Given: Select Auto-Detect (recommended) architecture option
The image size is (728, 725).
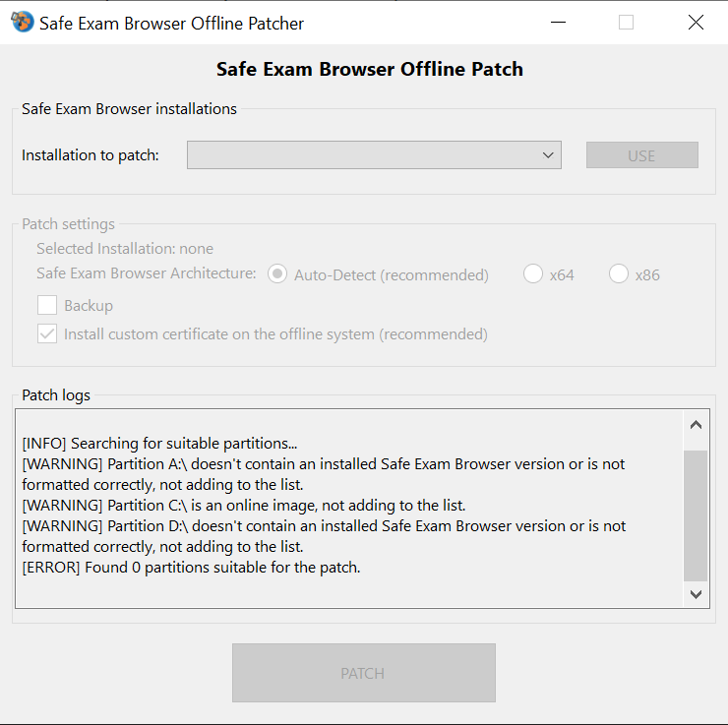Looking at the screenshot, I should [x=278, y=274].
